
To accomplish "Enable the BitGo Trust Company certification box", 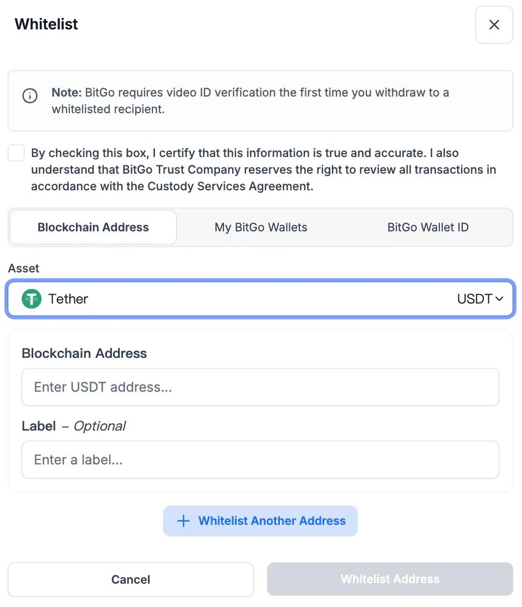I will (16, 153).
